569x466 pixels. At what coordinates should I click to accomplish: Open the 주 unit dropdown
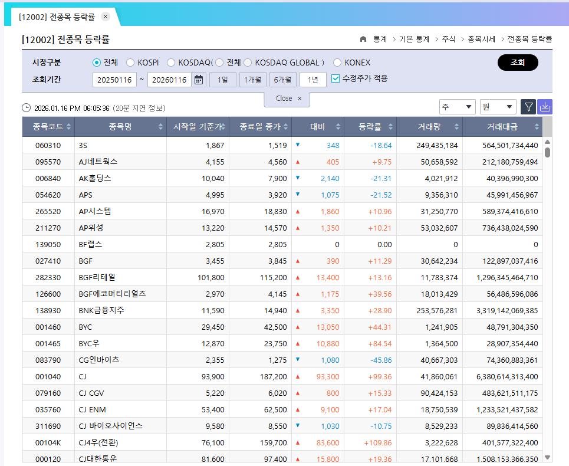pyautogui.click(x=457, y=107)
